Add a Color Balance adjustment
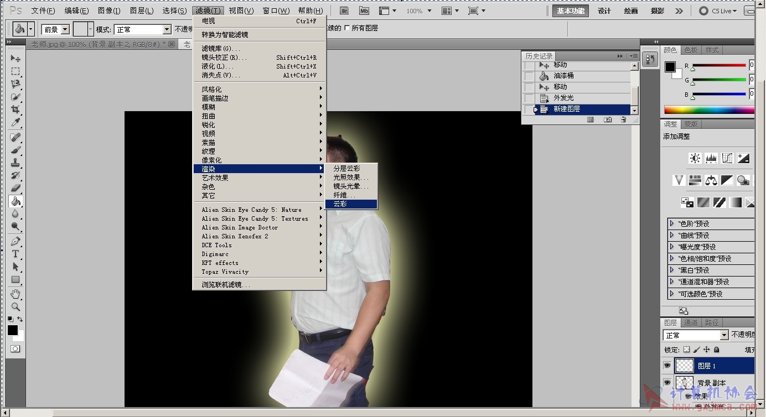 click(x=711, y=180)
